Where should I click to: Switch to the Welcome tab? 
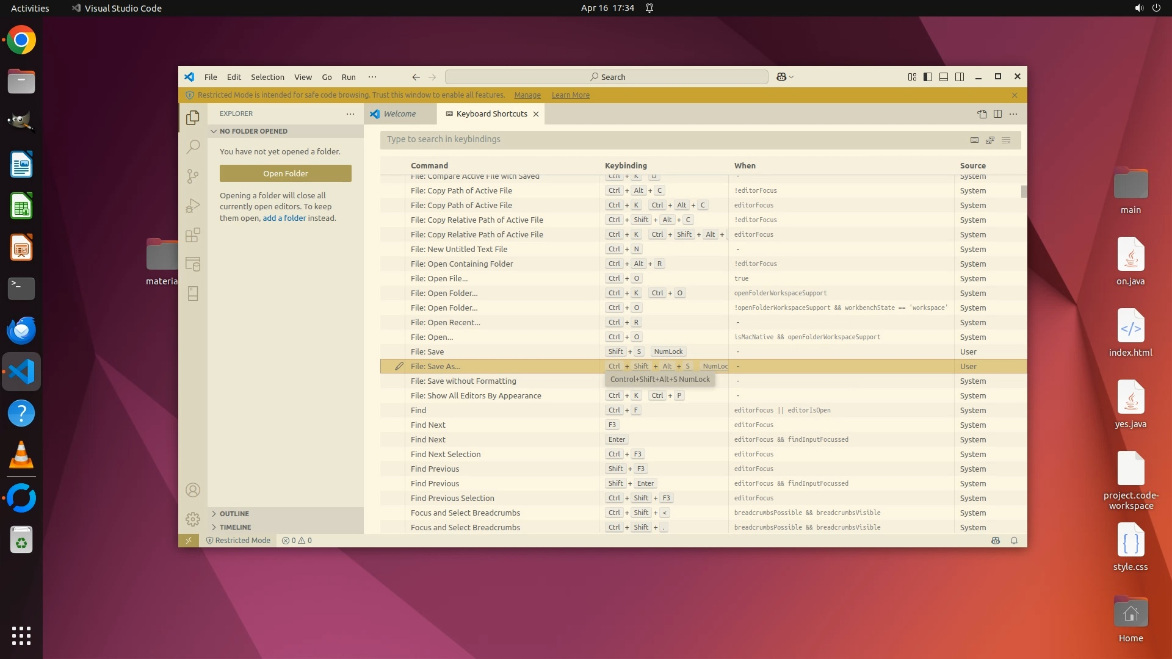click(x=399, y=114)
